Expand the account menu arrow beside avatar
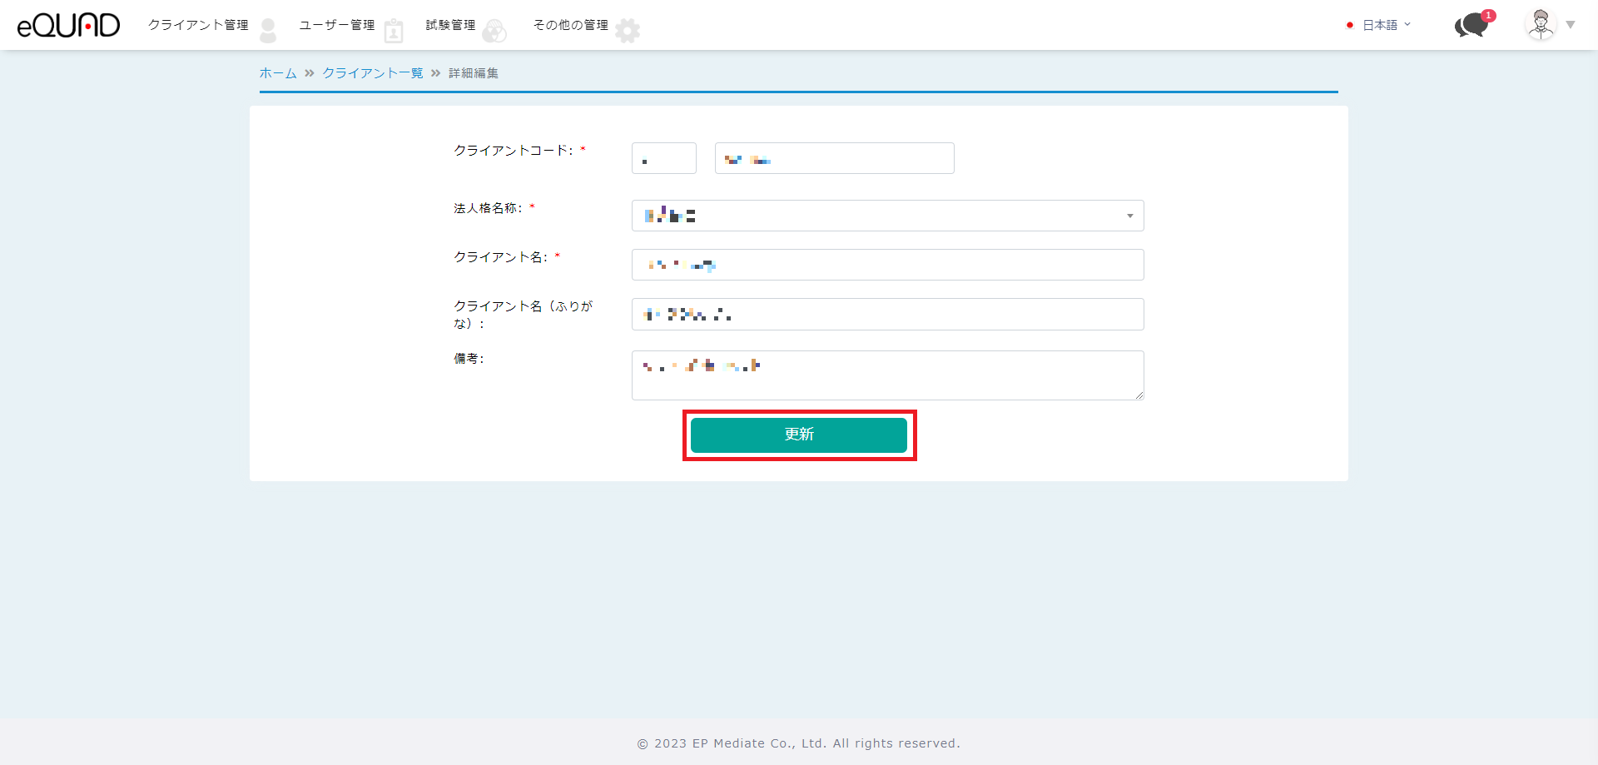This screenshot has height=765, width=1598. click(1571, 25)
